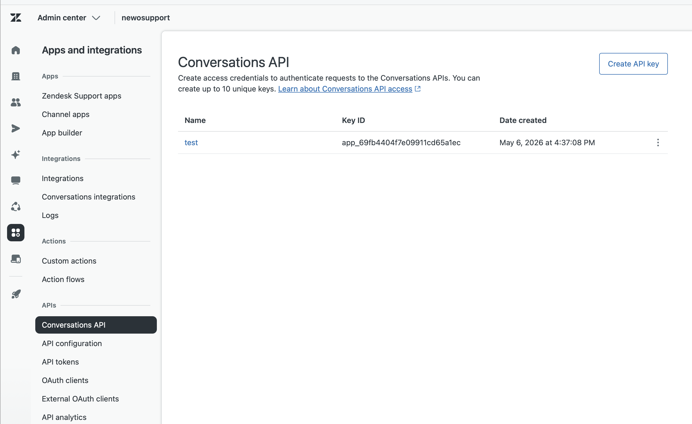Follow Learn about Conversations API access link
This screenshot has height=424, width=692.
coord(345,89)
